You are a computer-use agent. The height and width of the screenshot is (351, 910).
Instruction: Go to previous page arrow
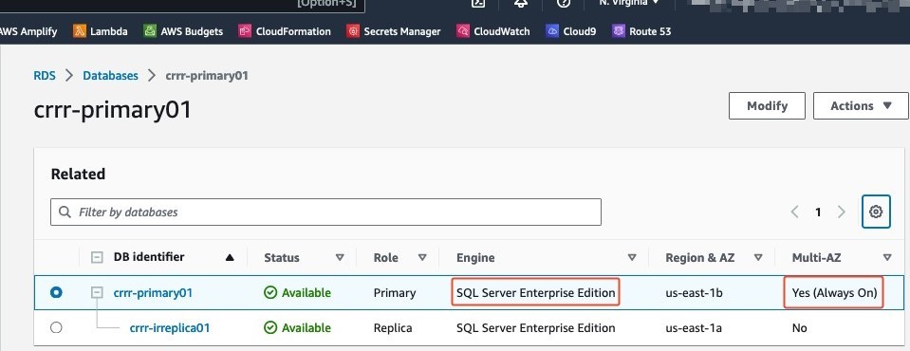coord(795,212)
